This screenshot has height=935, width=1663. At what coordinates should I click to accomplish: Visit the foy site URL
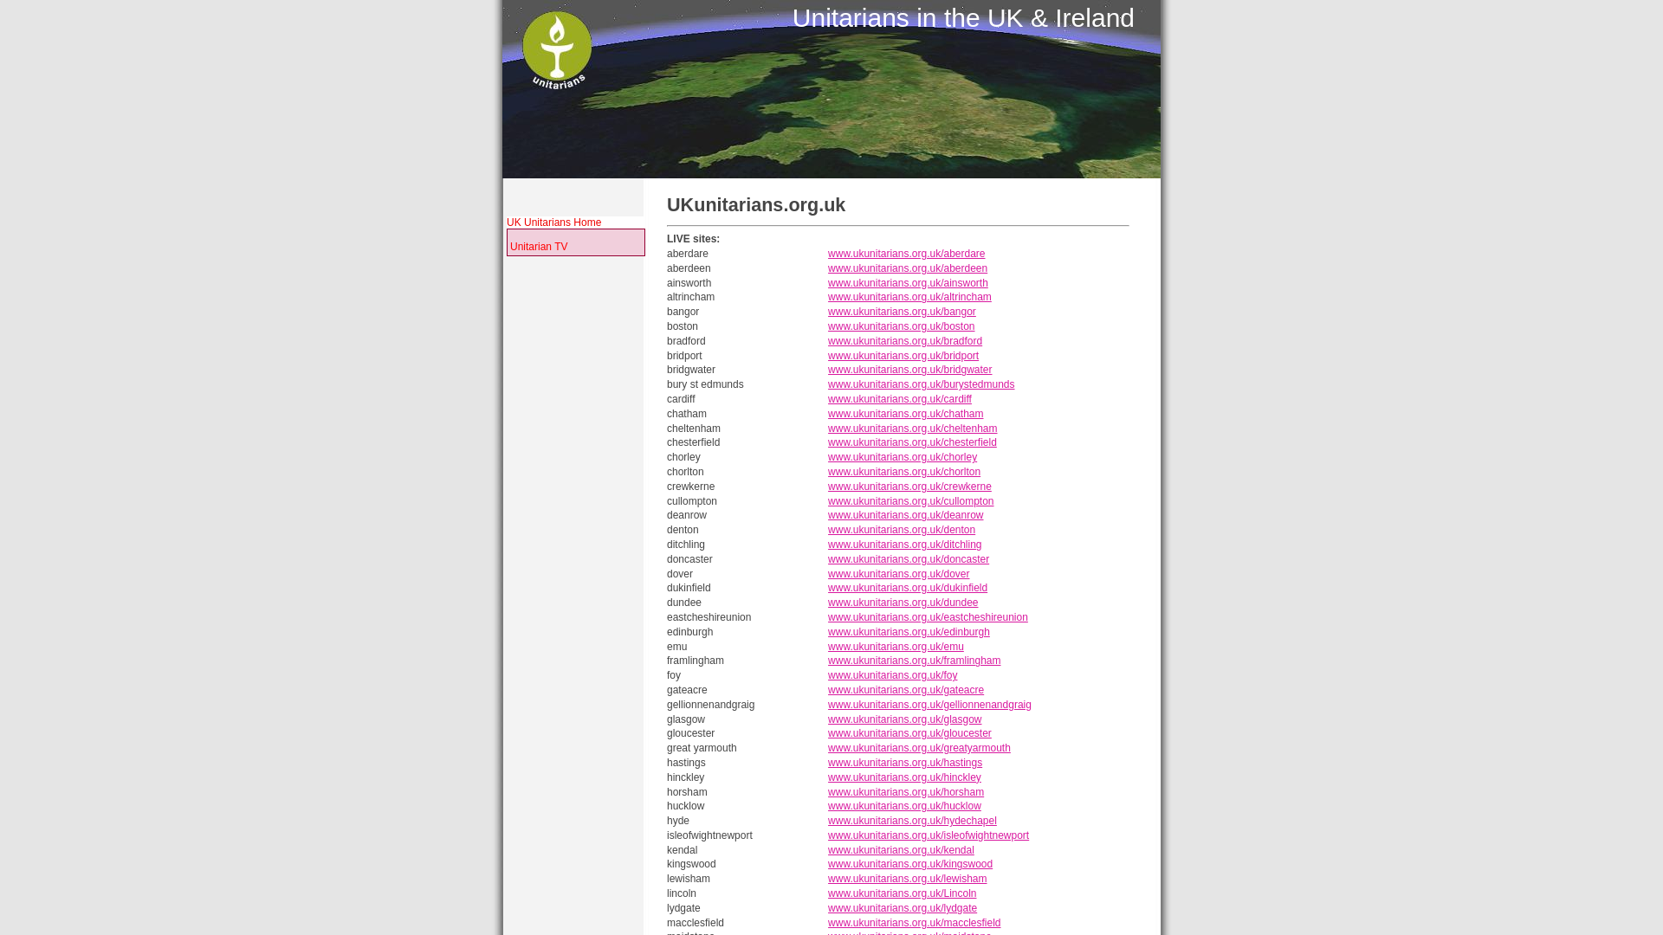(892, 675)
